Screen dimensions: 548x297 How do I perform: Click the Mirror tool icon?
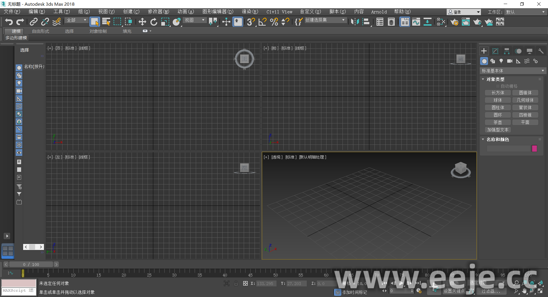pos(355,22)
